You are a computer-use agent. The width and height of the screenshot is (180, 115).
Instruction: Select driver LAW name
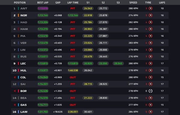[24, 112]
